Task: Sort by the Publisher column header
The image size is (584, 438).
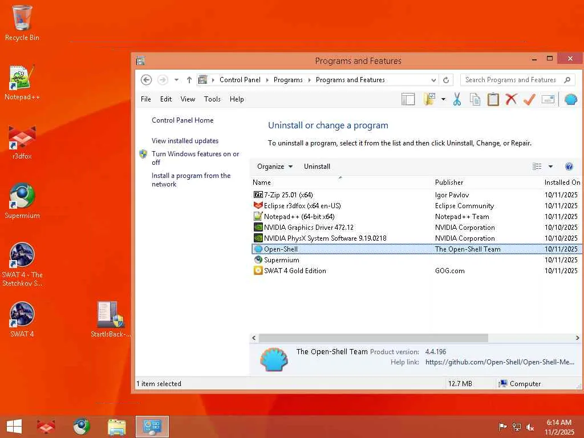Action: [x=449, y=182]
